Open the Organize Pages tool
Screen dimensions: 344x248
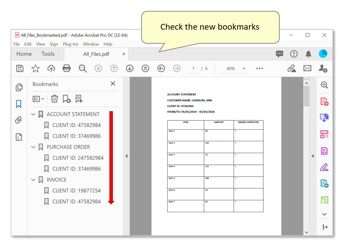tap(324, 134)
